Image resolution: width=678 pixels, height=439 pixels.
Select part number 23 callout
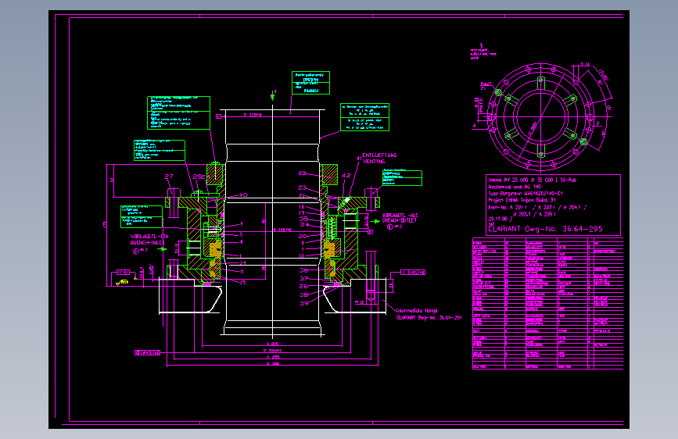(x=302, y=187)
